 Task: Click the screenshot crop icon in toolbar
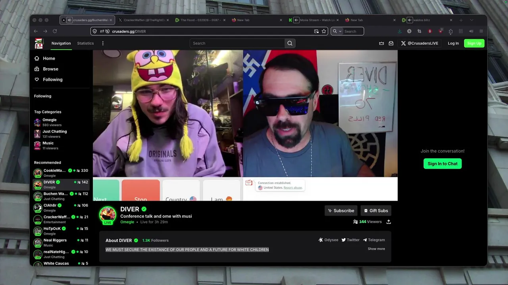tap(419, 31)
